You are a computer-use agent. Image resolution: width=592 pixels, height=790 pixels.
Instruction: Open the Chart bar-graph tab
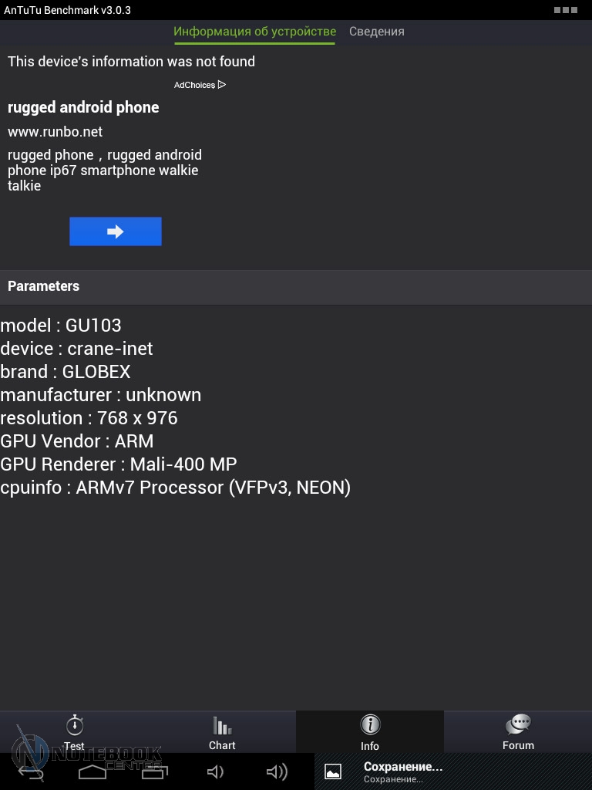[x=222, y=731]
